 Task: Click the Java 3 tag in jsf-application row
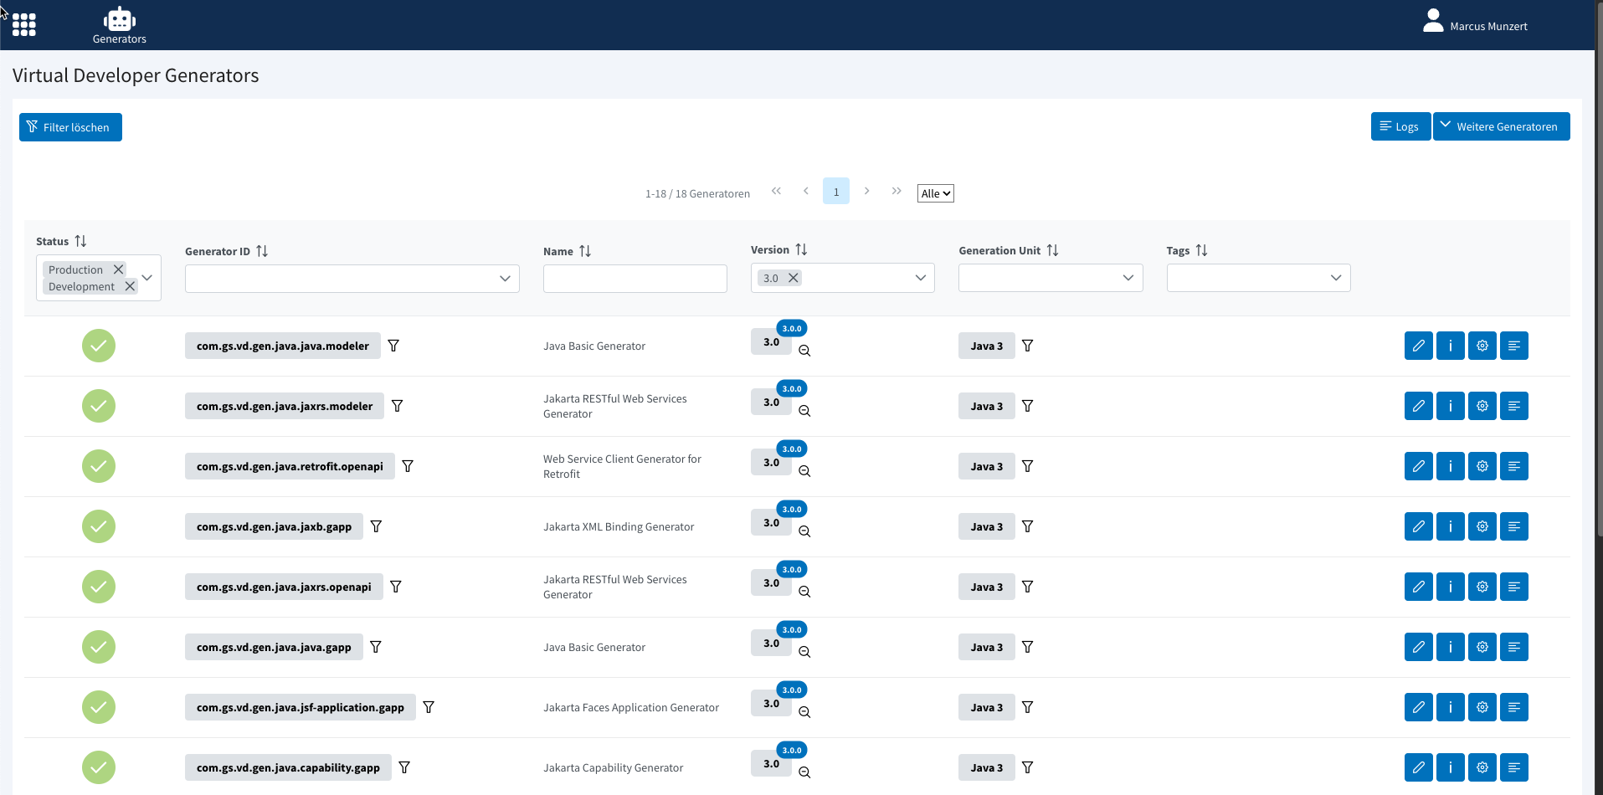point(986,707)
